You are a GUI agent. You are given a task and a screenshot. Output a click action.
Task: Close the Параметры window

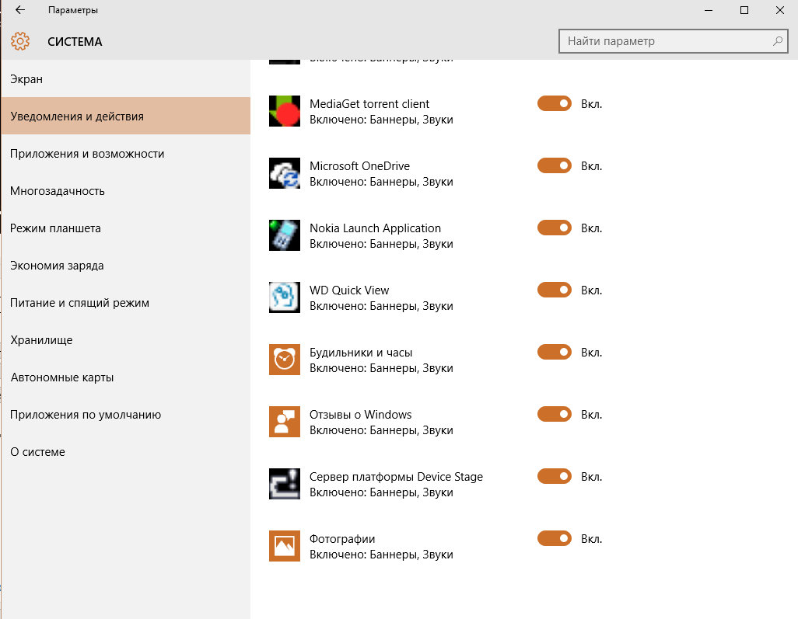pos(779,10)
